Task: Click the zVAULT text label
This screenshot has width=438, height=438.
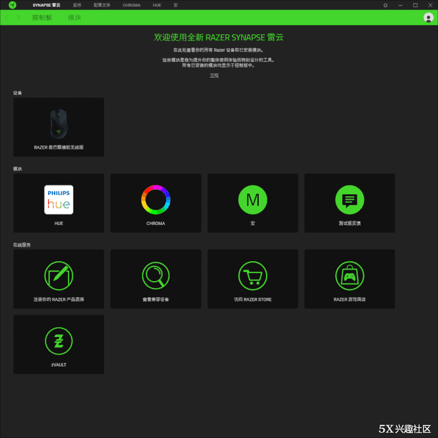Action: click(x=59, y=365)
